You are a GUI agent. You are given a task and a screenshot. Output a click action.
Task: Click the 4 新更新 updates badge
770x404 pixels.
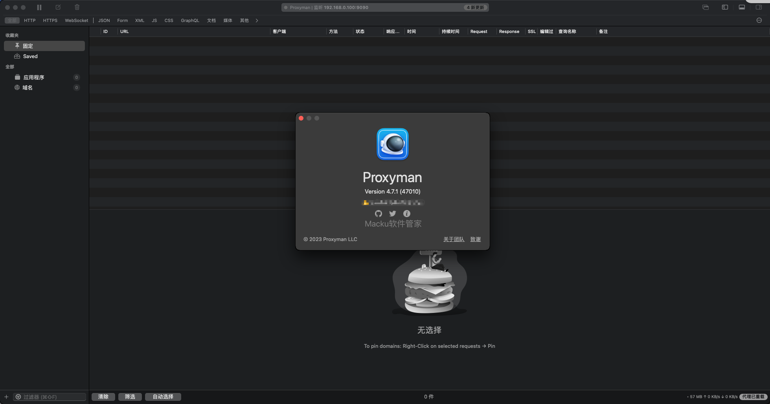point(476,7)
